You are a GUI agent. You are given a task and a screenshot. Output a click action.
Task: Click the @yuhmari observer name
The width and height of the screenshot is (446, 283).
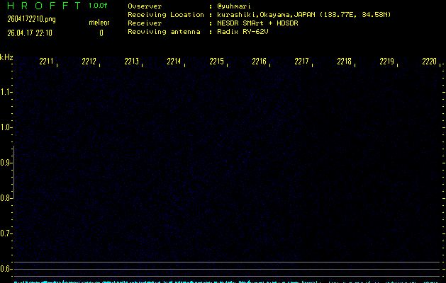tap(234, 6)
